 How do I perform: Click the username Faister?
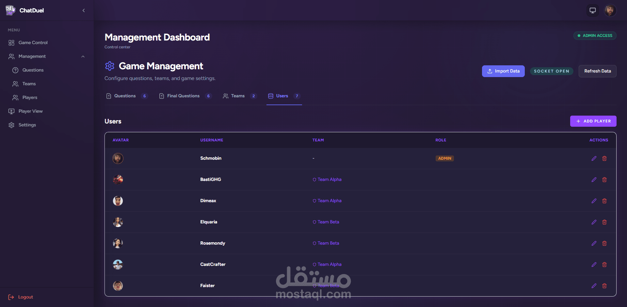pyautogui.click(x=207, y=286)
